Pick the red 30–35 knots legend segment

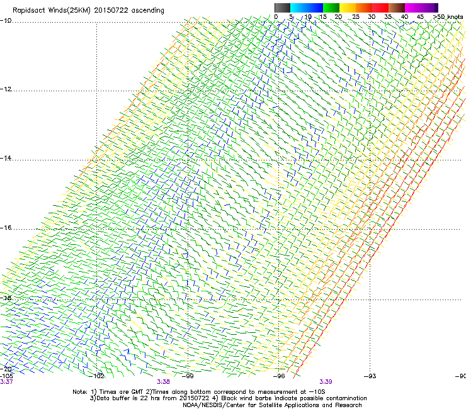click(x=380, y=8)
